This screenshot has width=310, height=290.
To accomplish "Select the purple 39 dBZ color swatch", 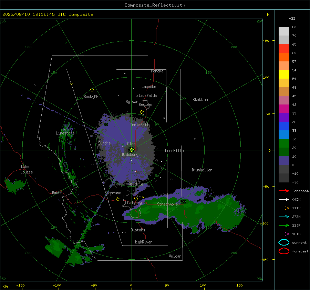I will click(284, 117).
